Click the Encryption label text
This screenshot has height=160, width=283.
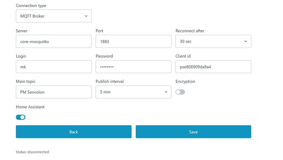[185, 81]
